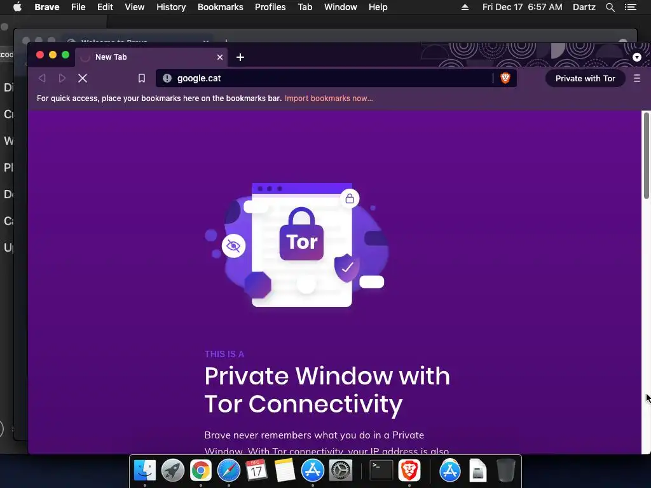The height and width of the screenshot is (488, 651).
Task: Open the Profiles menu
Action: click(x=270, y=7)
